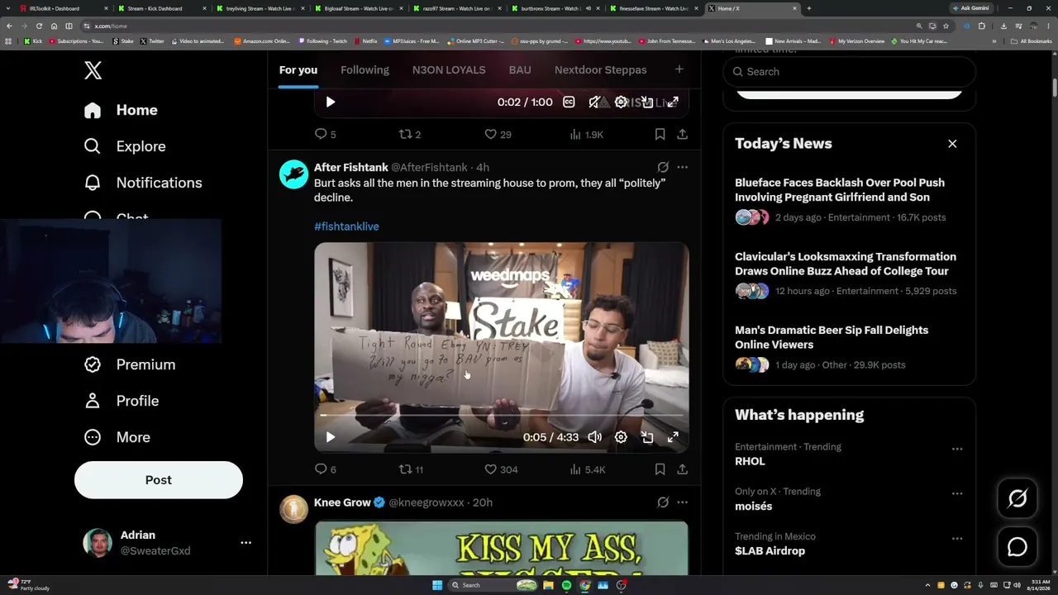Open more options on Knee Grow post
The image size is (1058, 595).
(682, 502)
